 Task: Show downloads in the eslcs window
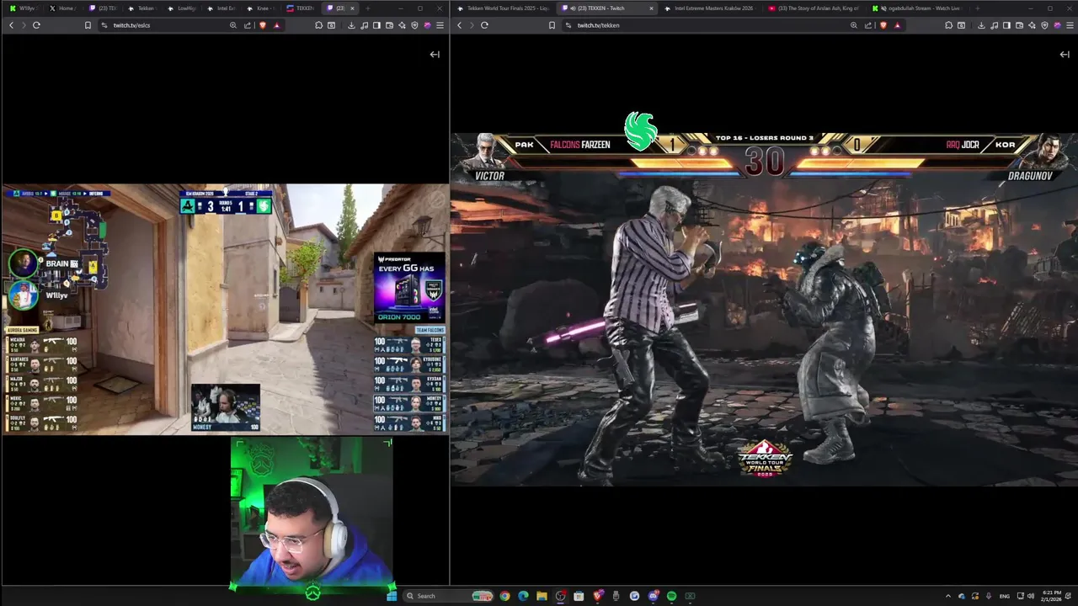[x=351, y=25]
